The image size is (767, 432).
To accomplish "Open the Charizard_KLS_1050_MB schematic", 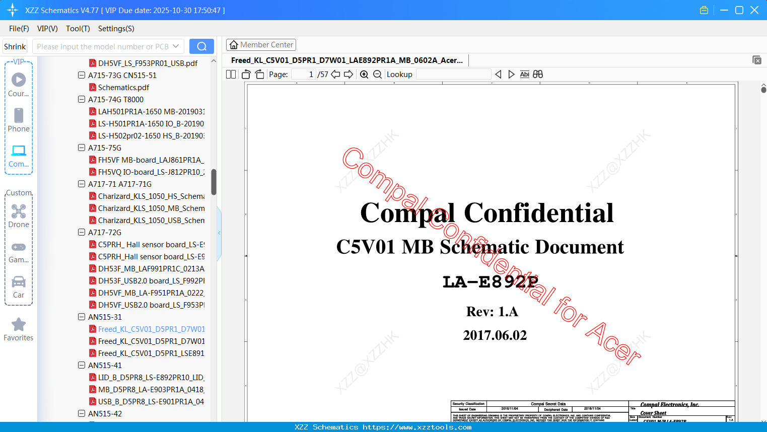I will point(147,208).
